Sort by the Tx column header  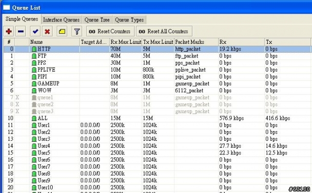pyautogui.click(x=288, y=42)
